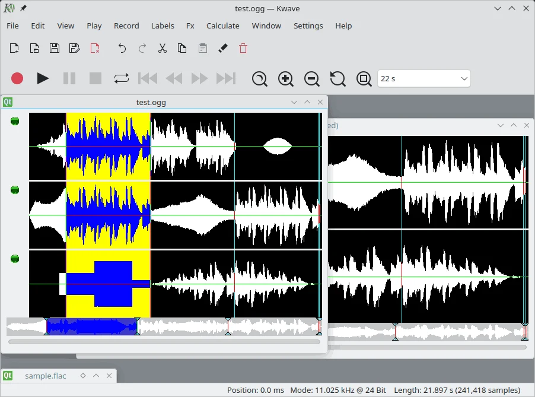Start recording with the red record button
The width and height of the screenshot is (535, 397).
(x=17, y=78)
